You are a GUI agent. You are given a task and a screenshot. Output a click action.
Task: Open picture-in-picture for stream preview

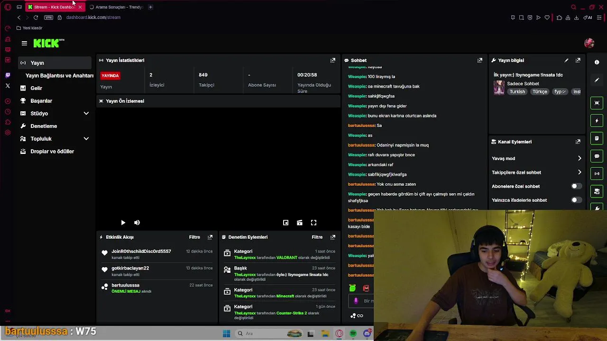(x=285, y=223)
